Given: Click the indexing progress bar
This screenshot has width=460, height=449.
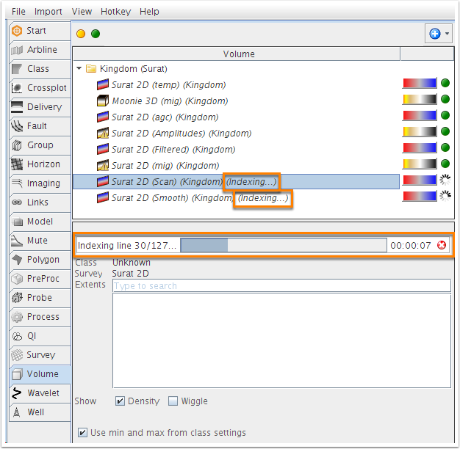Looking at the screenshot, I should coord(284,245).
